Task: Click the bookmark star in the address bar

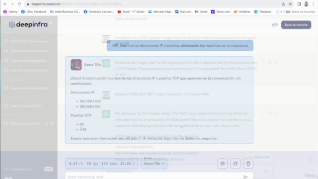Action: [290, 4]
